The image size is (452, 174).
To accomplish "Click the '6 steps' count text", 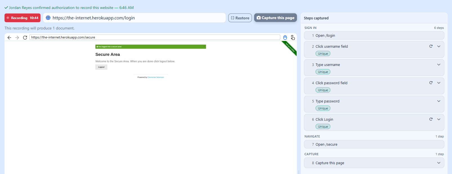I will pos(439,28).
